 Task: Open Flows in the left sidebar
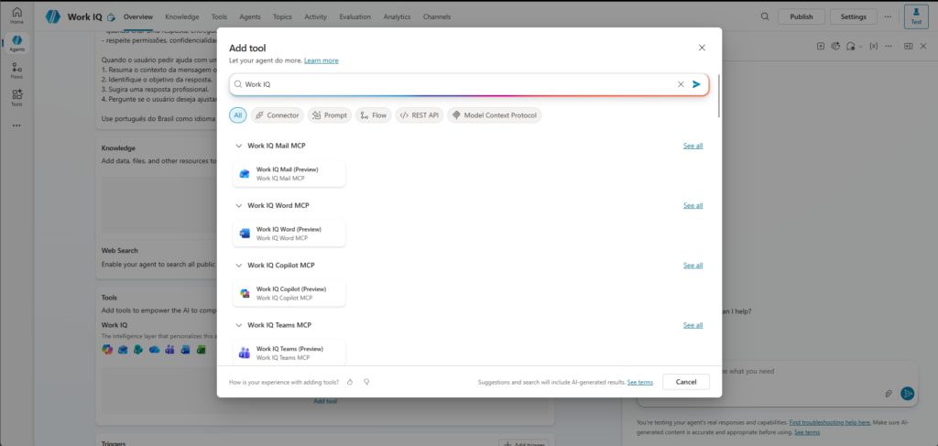tap(16, 71)
